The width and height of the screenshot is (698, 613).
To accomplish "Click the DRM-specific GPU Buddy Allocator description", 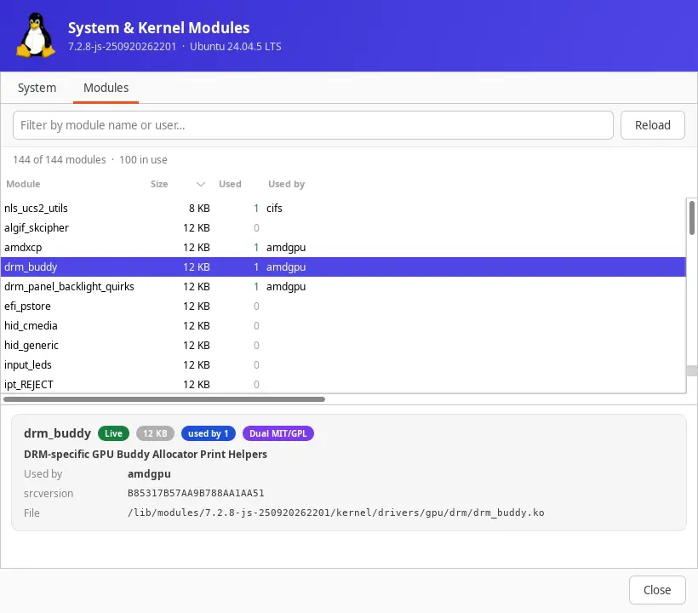I will pyautogui.click(x=145, y=454).
